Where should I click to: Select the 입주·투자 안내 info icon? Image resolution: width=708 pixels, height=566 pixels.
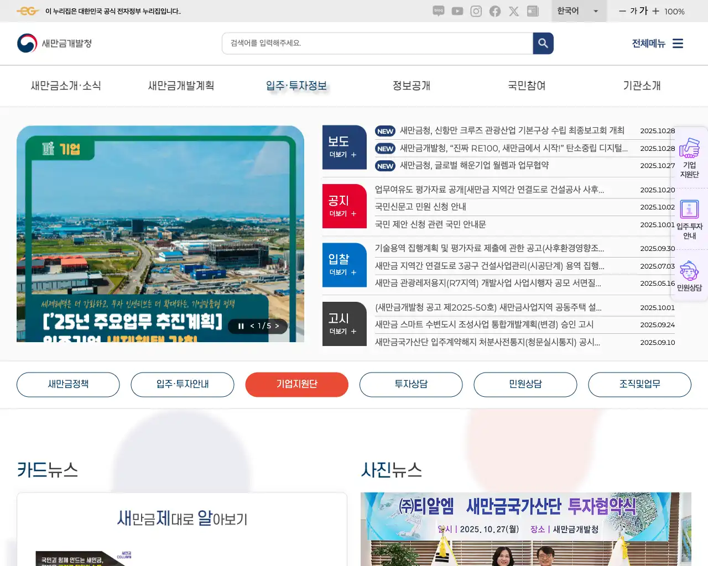click(689, 209)
